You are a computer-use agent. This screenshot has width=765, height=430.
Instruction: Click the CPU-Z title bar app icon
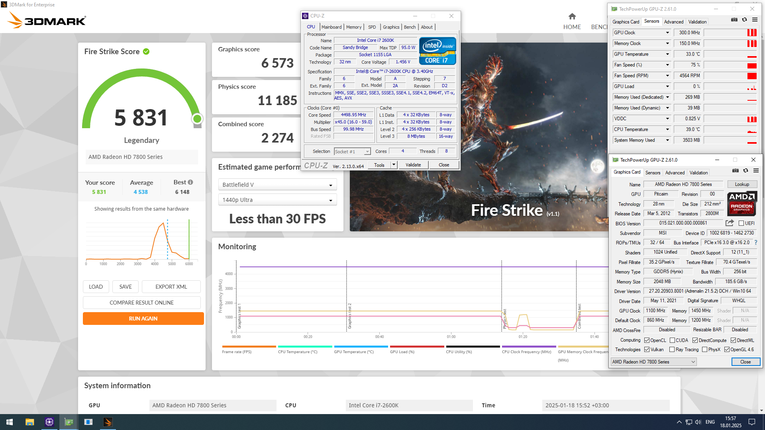click(305, 16)
